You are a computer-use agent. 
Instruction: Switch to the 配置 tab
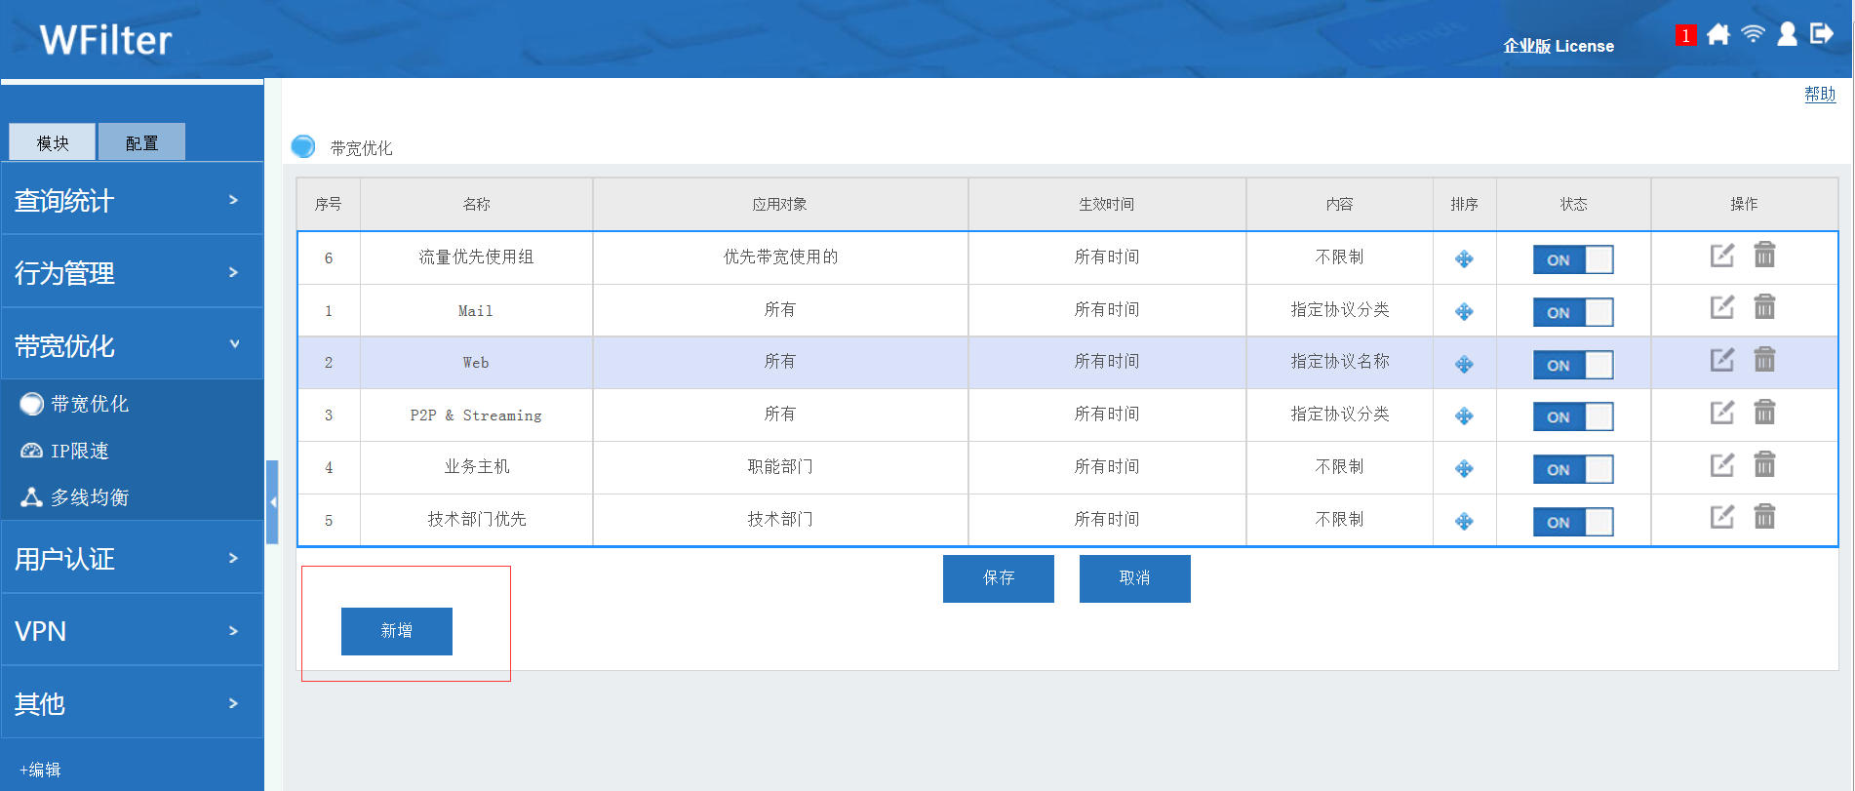click(141, 143)
